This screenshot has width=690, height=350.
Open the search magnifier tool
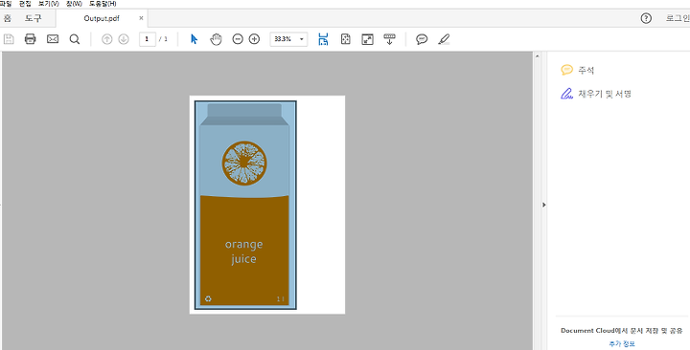[75, 39]
